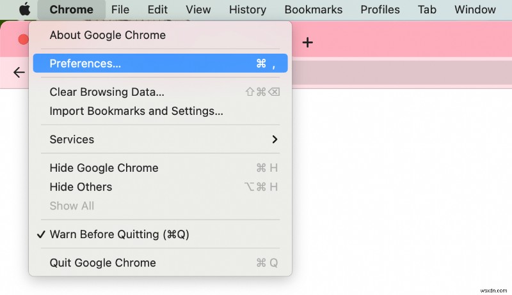Open the View menu
The image size is (512, 295).
tap(198, 10)
